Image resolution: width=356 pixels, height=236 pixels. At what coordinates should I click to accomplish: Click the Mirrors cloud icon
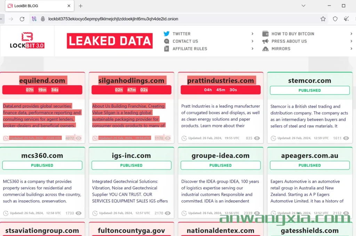tap(265, 49)
